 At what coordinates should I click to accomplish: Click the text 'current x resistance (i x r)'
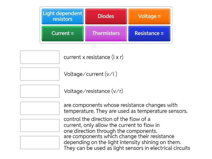(x=94, y=57)
